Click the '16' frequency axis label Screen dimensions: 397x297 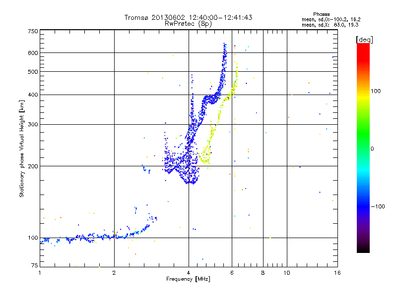click(x=337, y=273)
